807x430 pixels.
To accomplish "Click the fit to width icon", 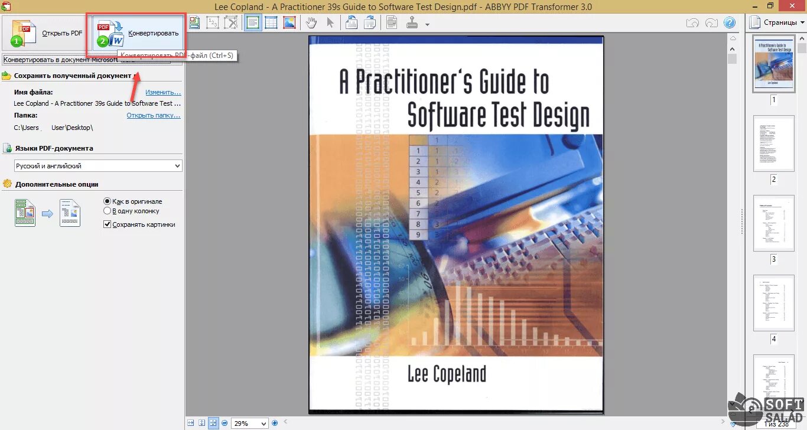I will [191, 423].
